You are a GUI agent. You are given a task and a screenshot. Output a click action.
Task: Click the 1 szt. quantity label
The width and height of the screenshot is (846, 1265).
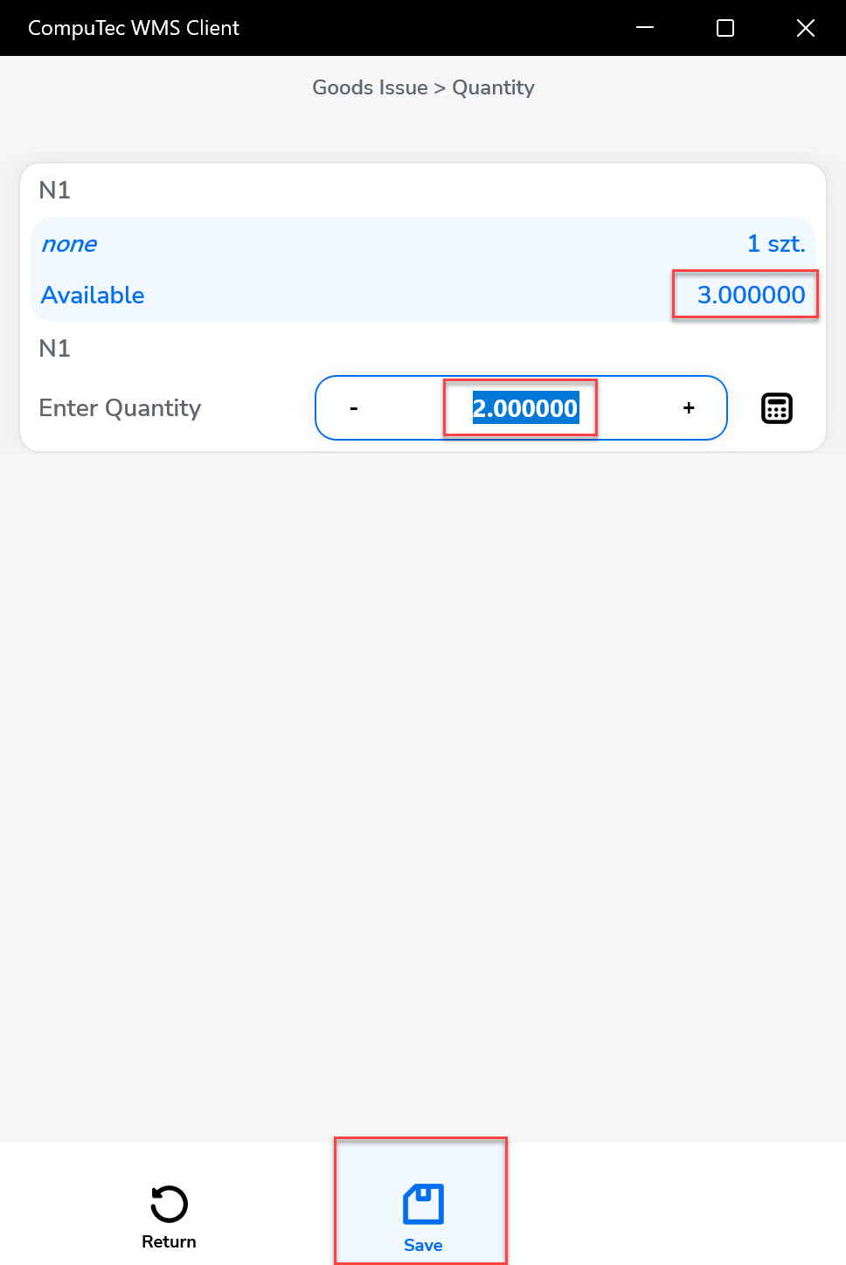tap(776, 244)
